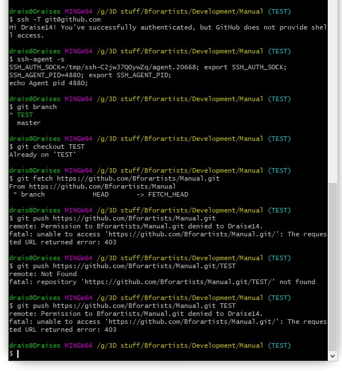342x371 pixels.
Task: Click 'echo Agent pid 4880;' line
Action: coord(48,84)
